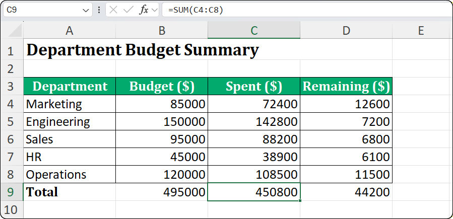Open the Insert Function fx icon
The width and height of the screenshot is (453, 219).
point(144,11)
